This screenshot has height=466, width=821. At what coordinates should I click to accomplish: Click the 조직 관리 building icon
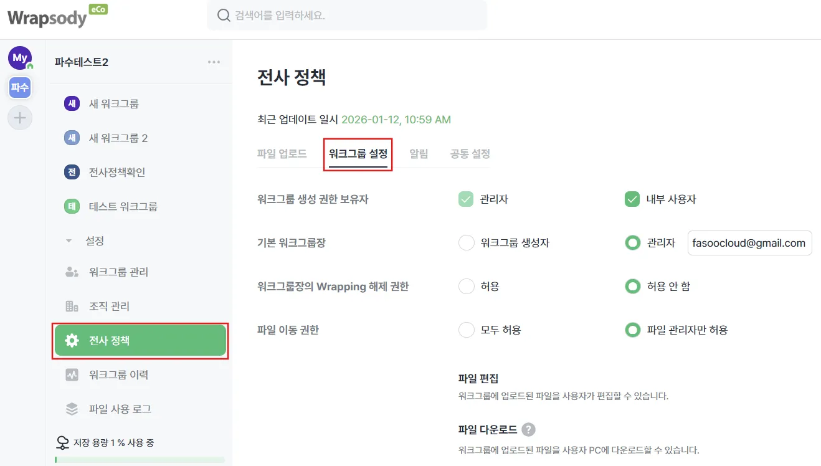(x=72, y=307)
